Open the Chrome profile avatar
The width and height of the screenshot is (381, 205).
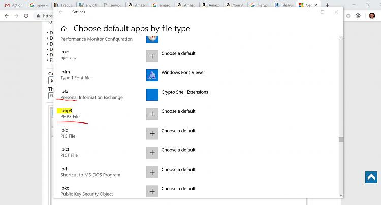pos(372,16)
